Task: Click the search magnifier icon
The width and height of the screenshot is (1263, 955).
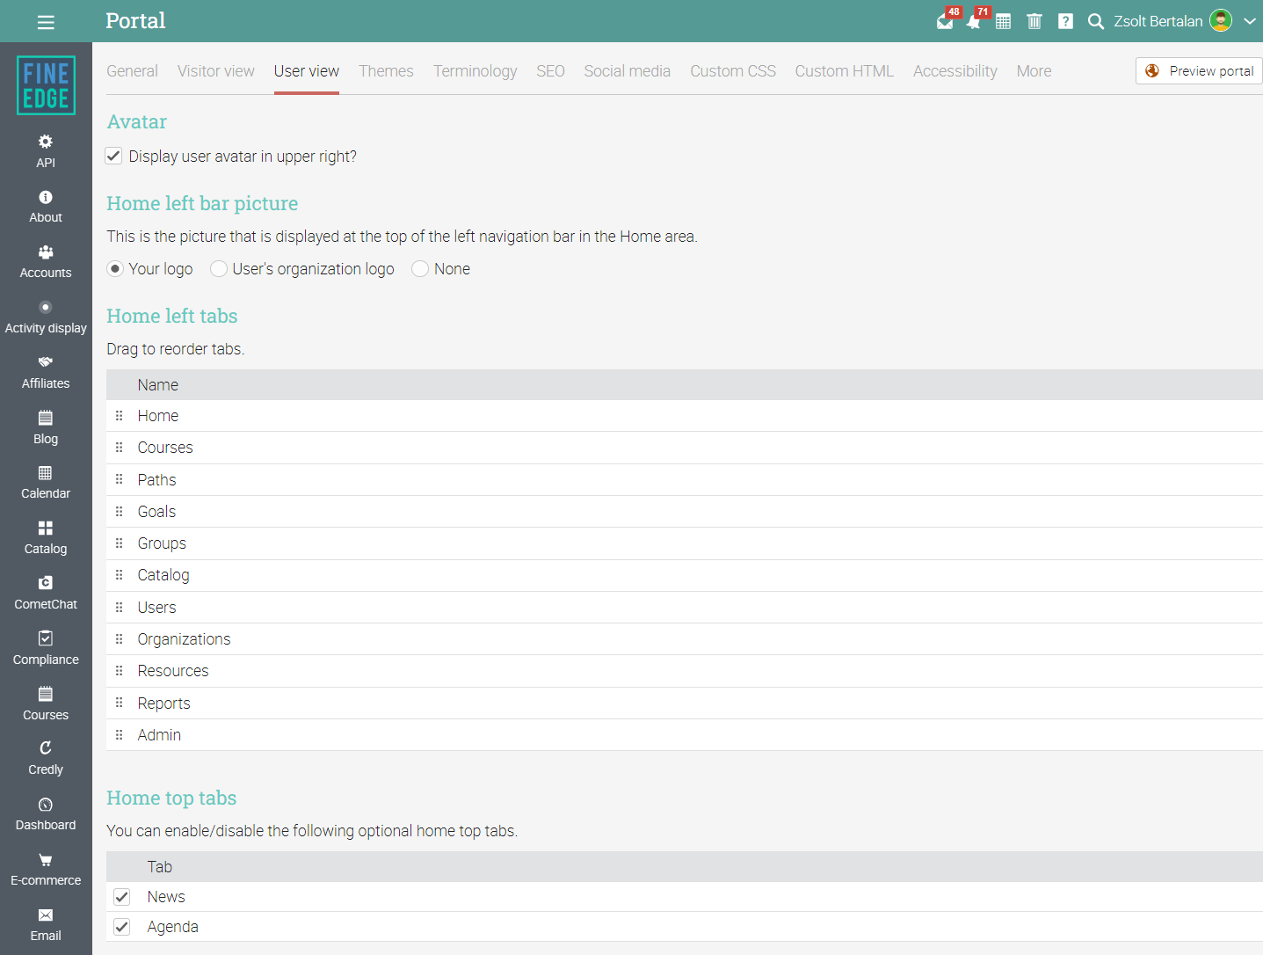Action: [x=1095, y=21]
